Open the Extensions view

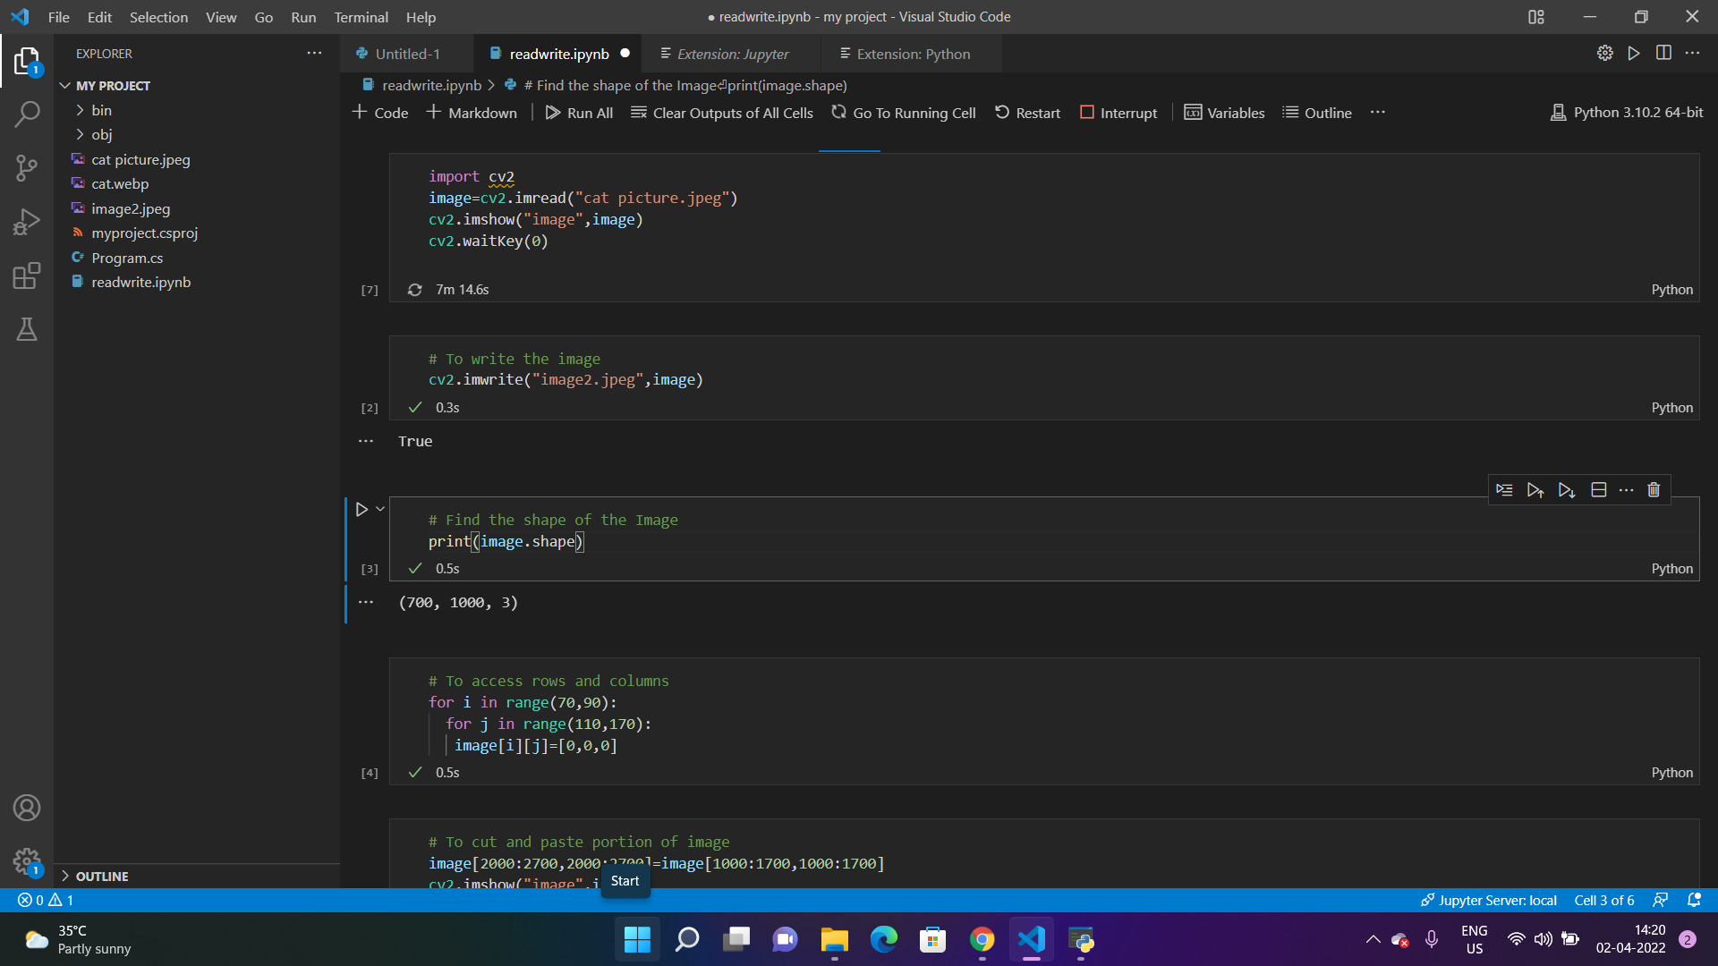(x=26, y=275)
